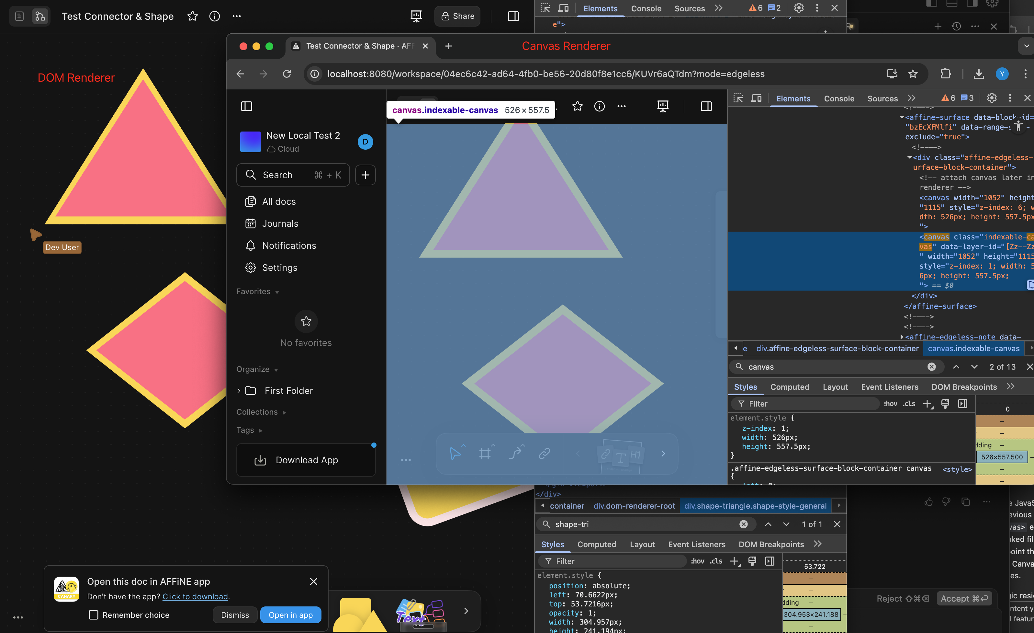Screen dimensions: 1034x633
Task: Click the presentation mode icon in top bar
Action: point(416,16)
